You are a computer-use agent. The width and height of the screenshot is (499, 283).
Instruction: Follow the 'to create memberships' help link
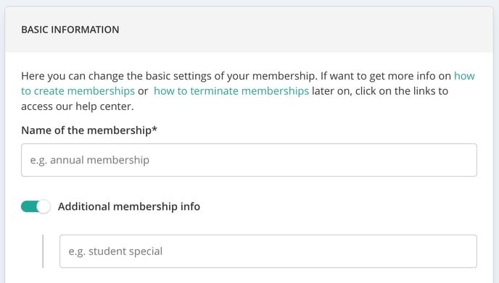point(78,91)
